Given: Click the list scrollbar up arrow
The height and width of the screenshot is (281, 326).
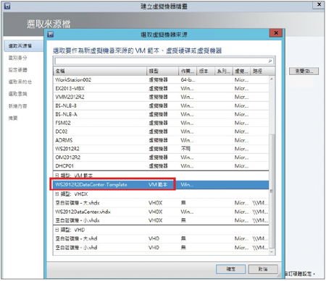Looking at the screenshot, I should (x=272, y=79).
